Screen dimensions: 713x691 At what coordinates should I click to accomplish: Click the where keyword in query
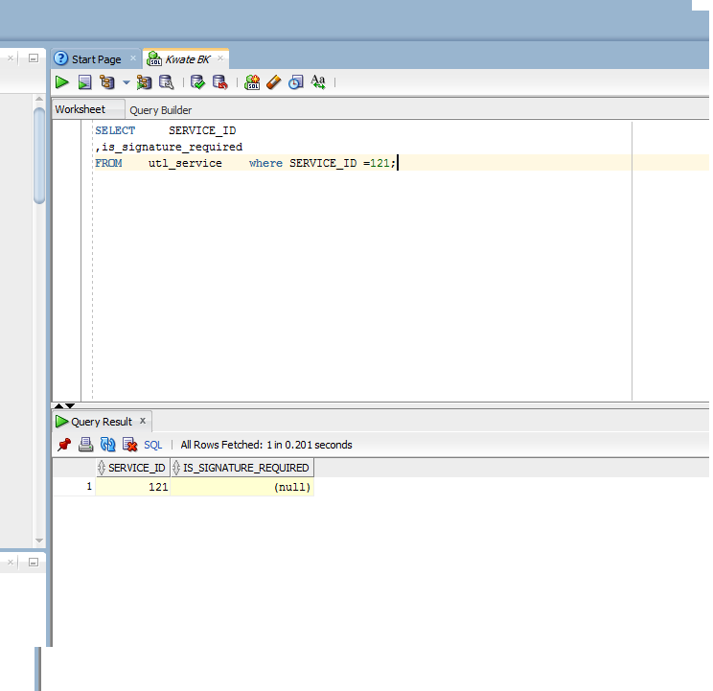point(265,163)
